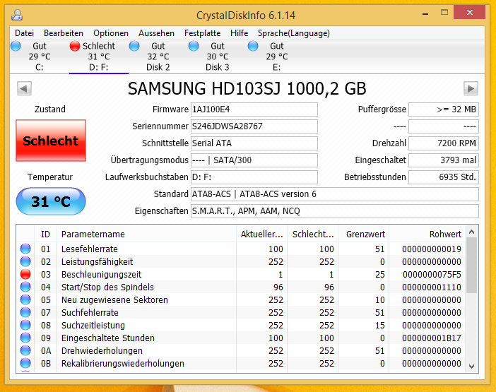Screen dimensions: 496x392
Task: Click the Eingeschaltet field 3793 mal
Action: pyautogui.click(x=444, y=160)
